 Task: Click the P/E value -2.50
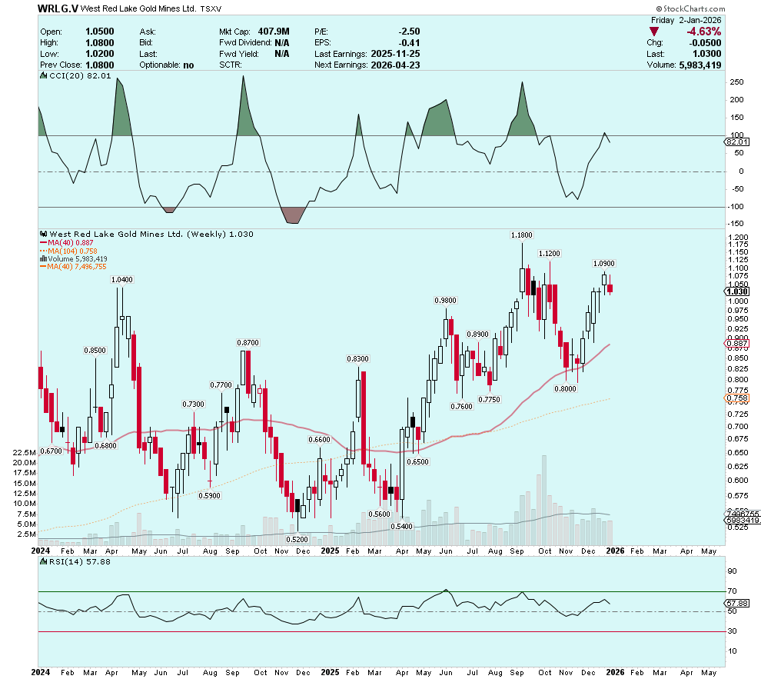pyautogui.click(x=409, y=32)
